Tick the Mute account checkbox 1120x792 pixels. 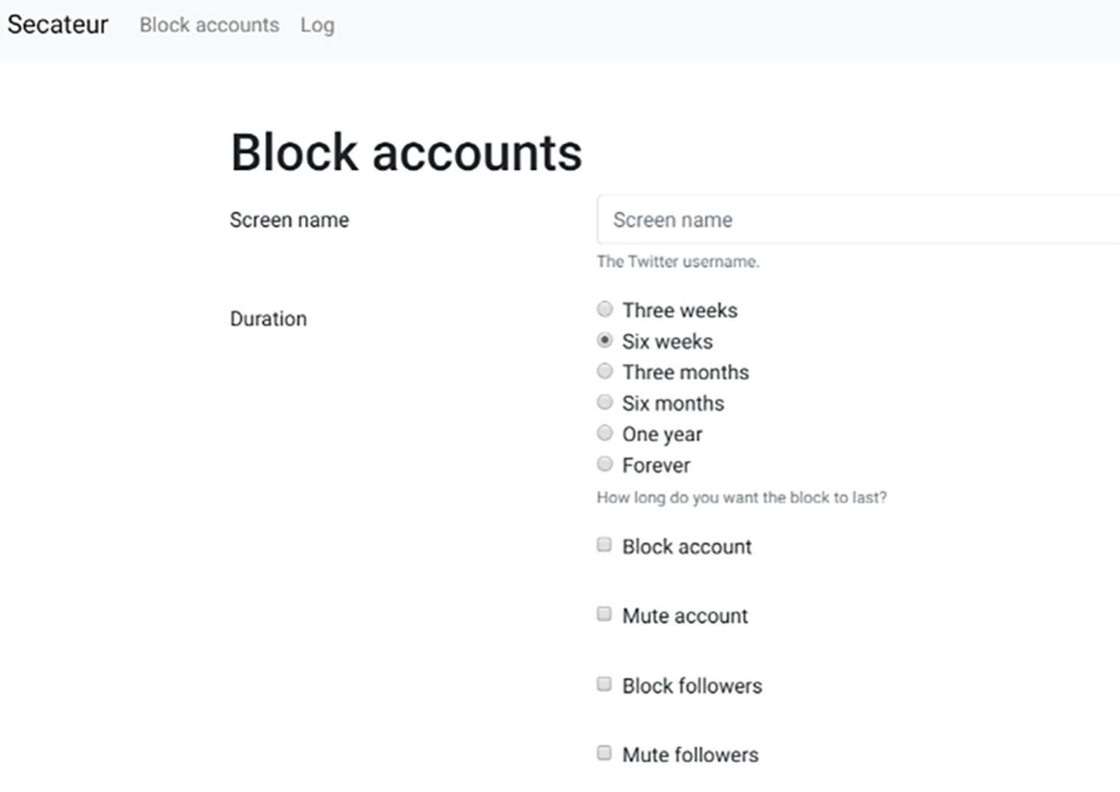(604, 614)
